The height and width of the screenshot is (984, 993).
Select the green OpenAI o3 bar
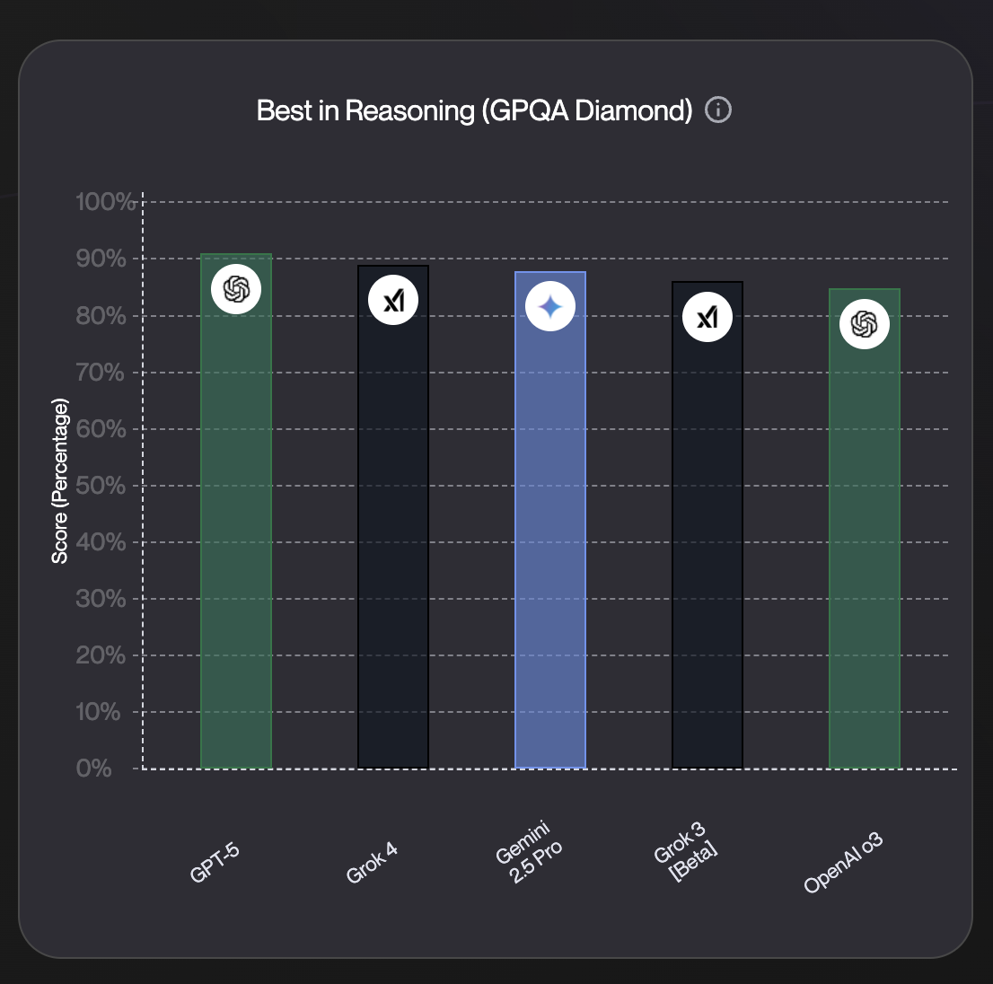click(x=865, y=529)
